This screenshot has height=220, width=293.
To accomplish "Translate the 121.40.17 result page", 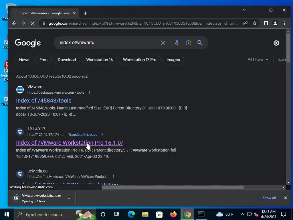I will pos(83,135).
